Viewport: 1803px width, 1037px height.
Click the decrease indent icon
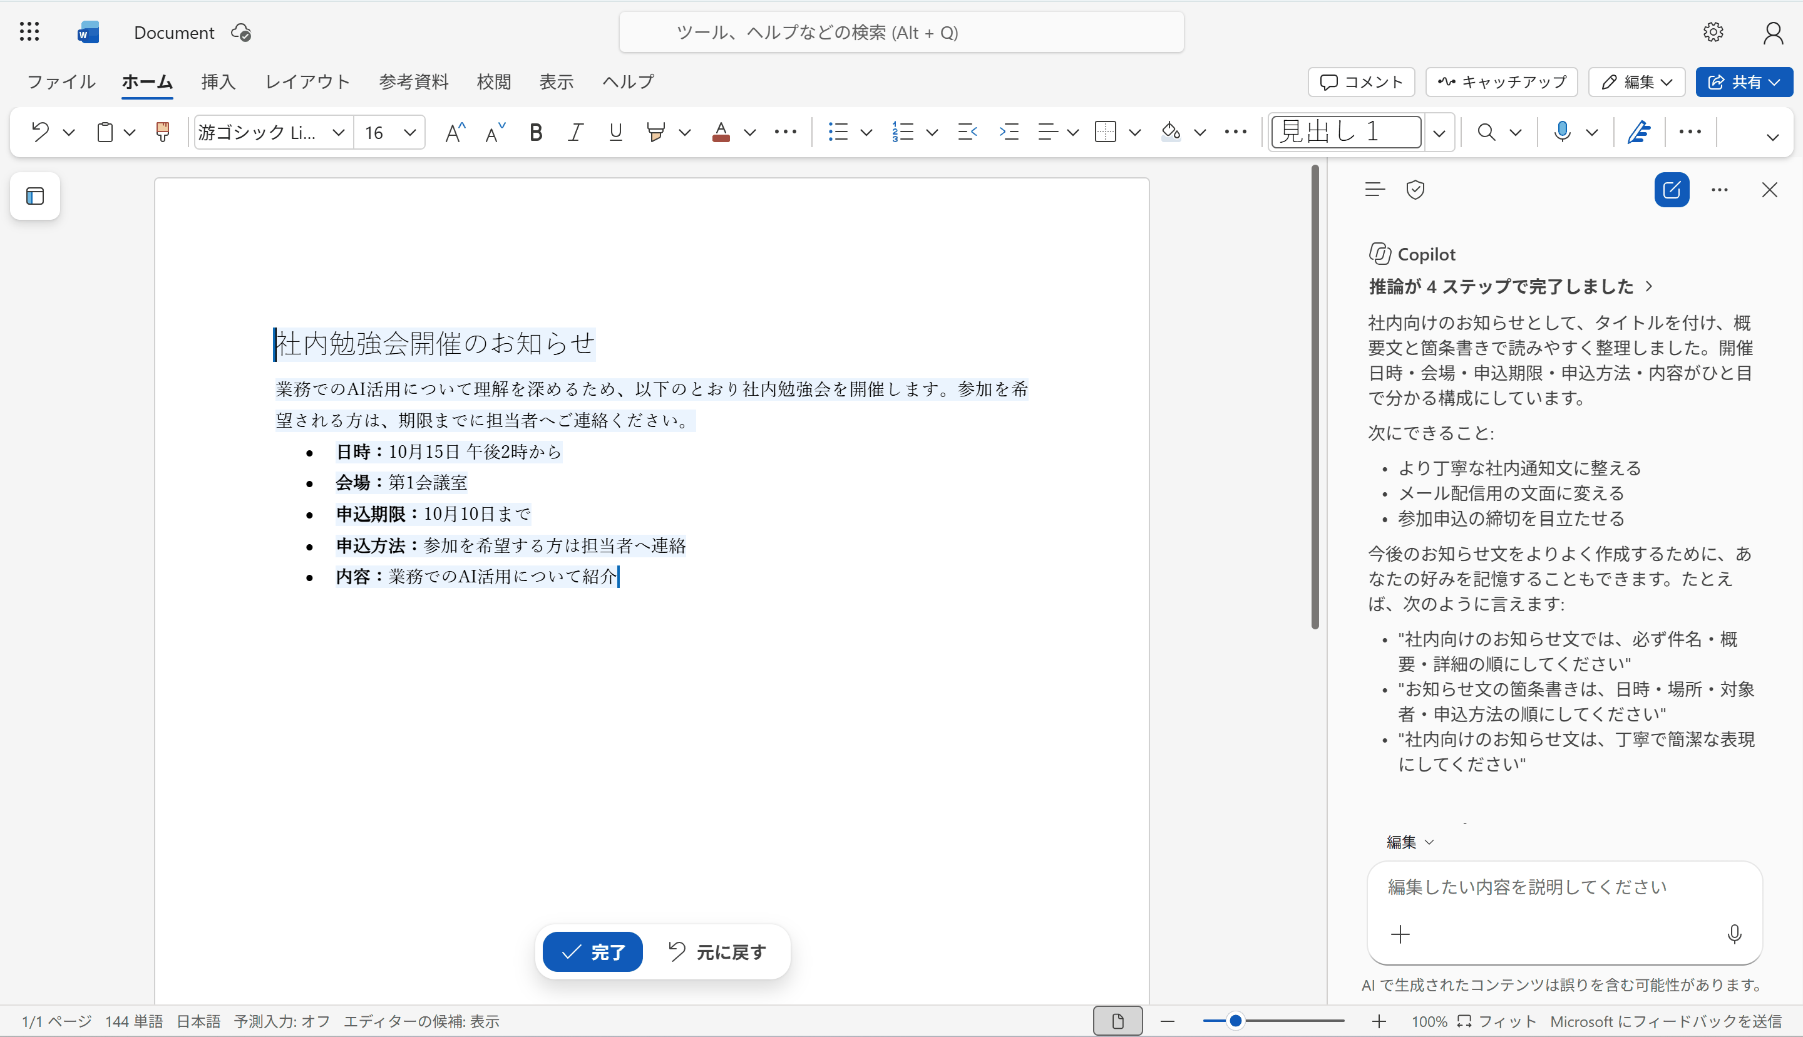[x=967, y=132]
